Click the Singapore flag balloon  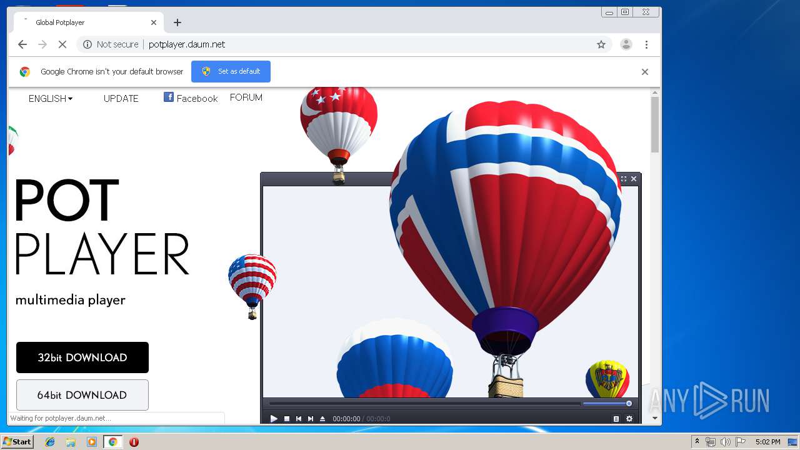tap(339, 135)
